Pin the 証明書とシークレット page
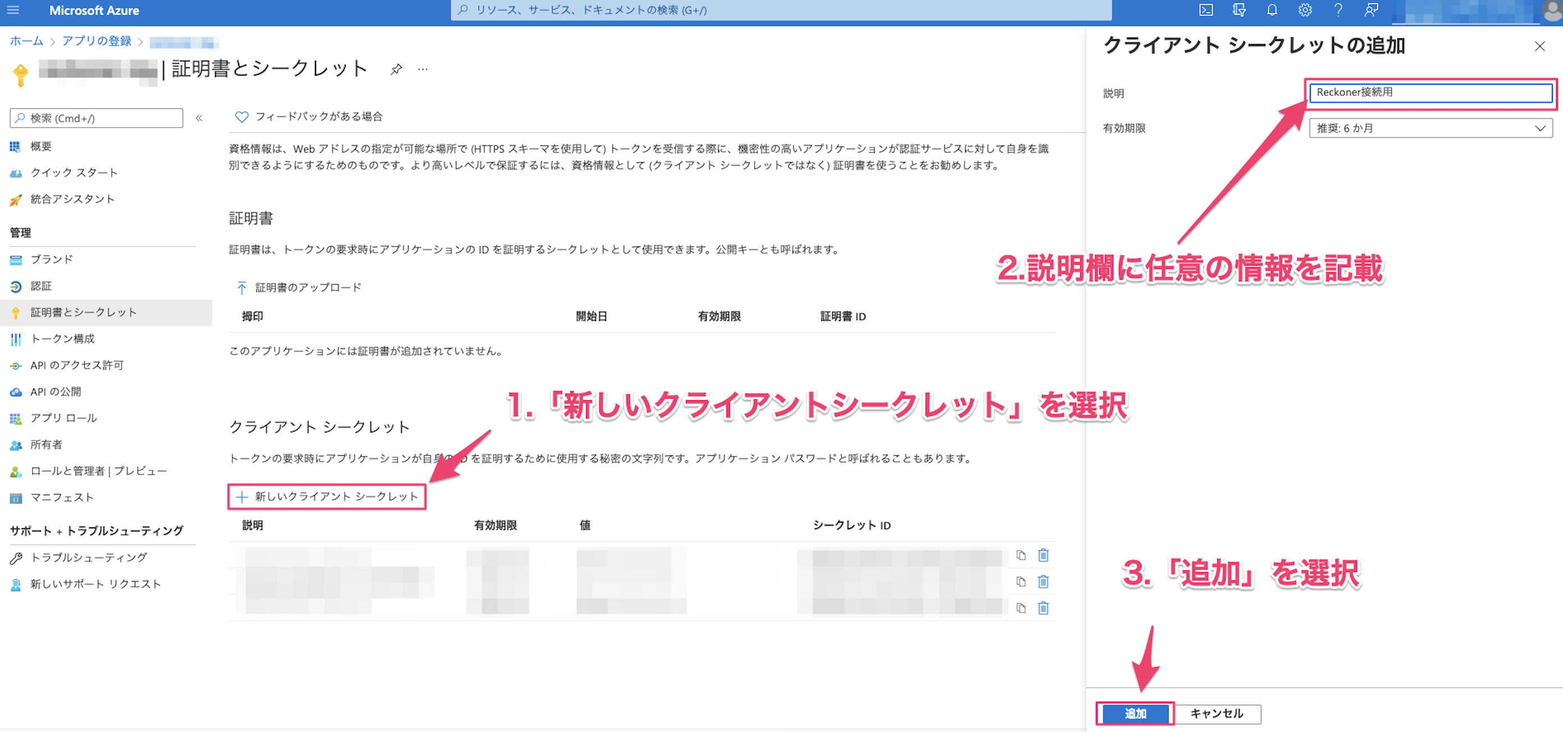Image resolution: width=1563 pixels, height=732 pixels. click(397, 68)
